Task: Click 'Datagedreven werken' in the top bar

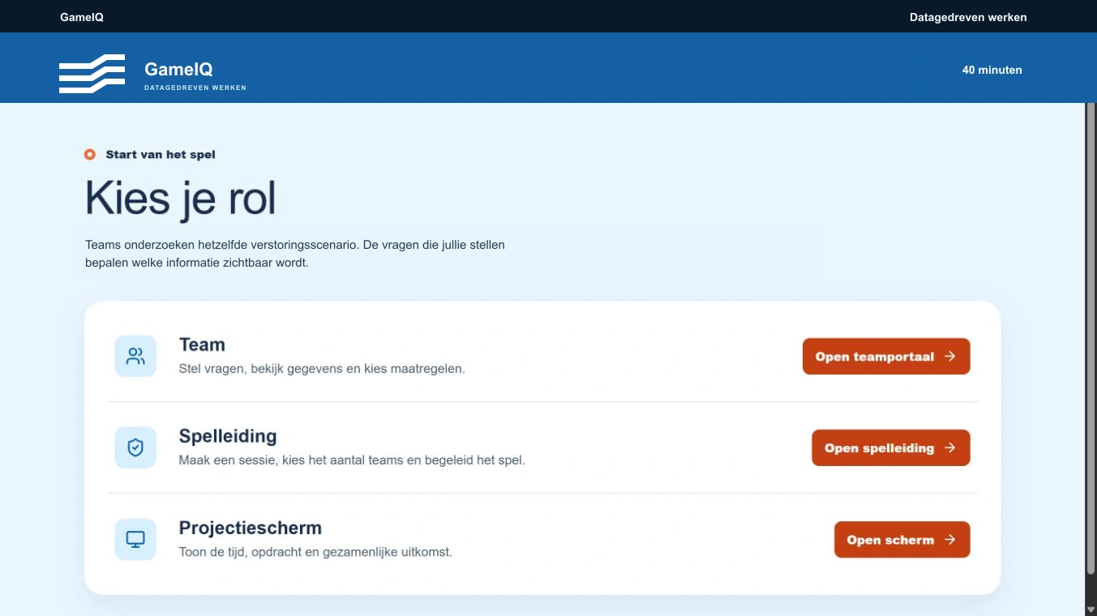Action: (x=968, y=17)
